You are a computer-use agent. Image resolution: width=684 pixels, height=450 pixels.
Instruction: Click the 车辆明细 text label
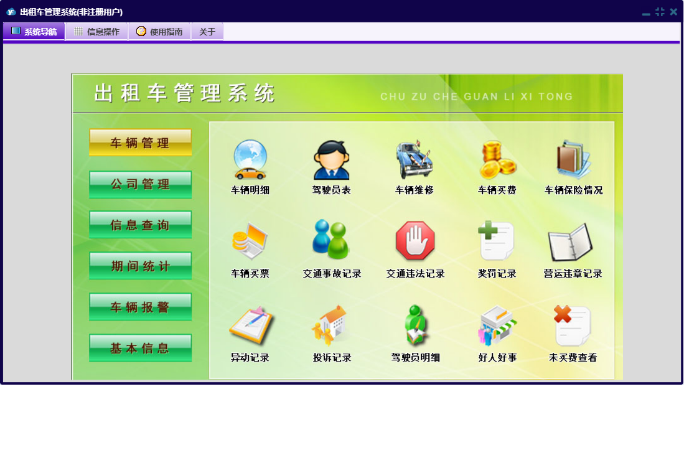(250, 190)
